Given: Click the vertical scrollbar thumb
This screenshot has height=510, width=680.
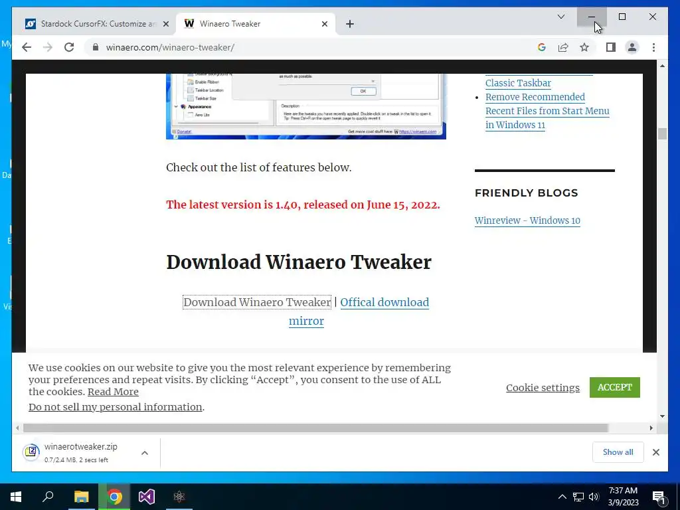Looking at the screenshot, I should (x=662, y=133).
